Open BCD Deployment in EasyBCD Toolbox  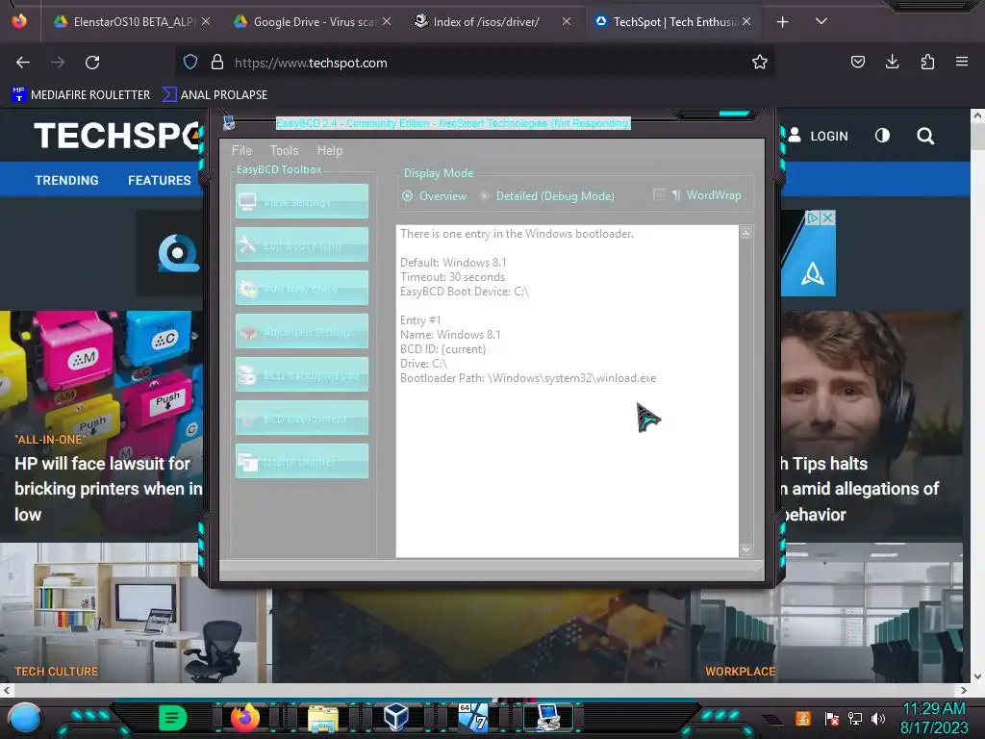click(x=301, y=418)
